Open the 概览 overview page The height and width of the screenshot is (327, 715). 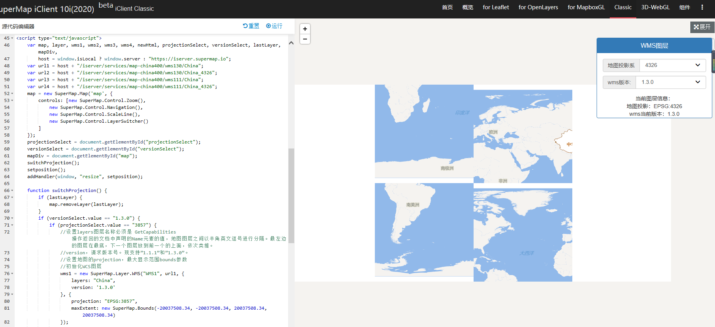(x=468, y=7)
